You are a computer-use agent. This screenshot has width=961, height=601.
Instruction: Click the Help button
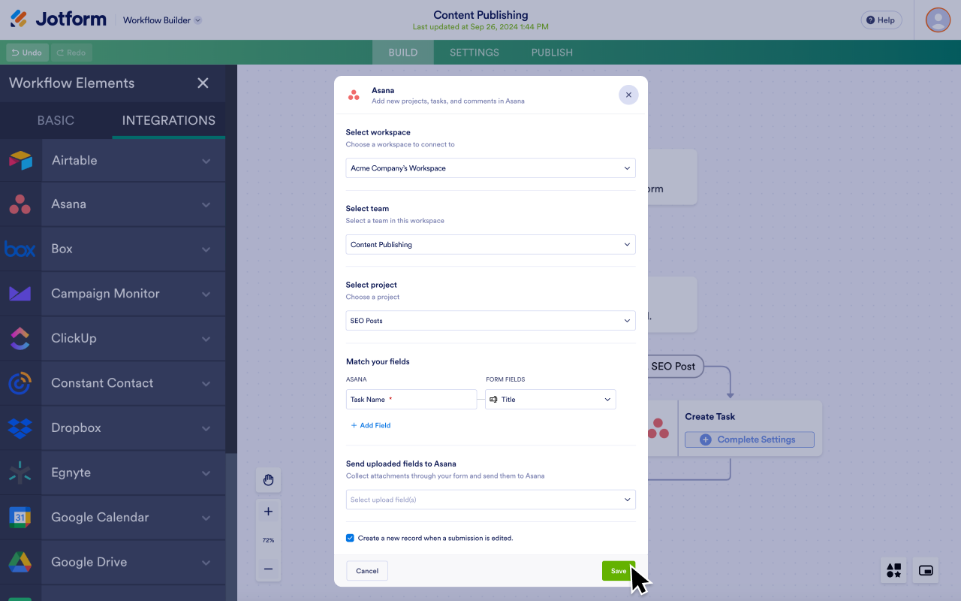click(881, 20)
